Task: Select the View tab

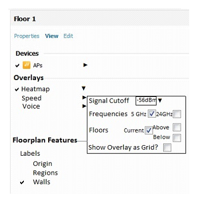Action: [x=51, y=36]
